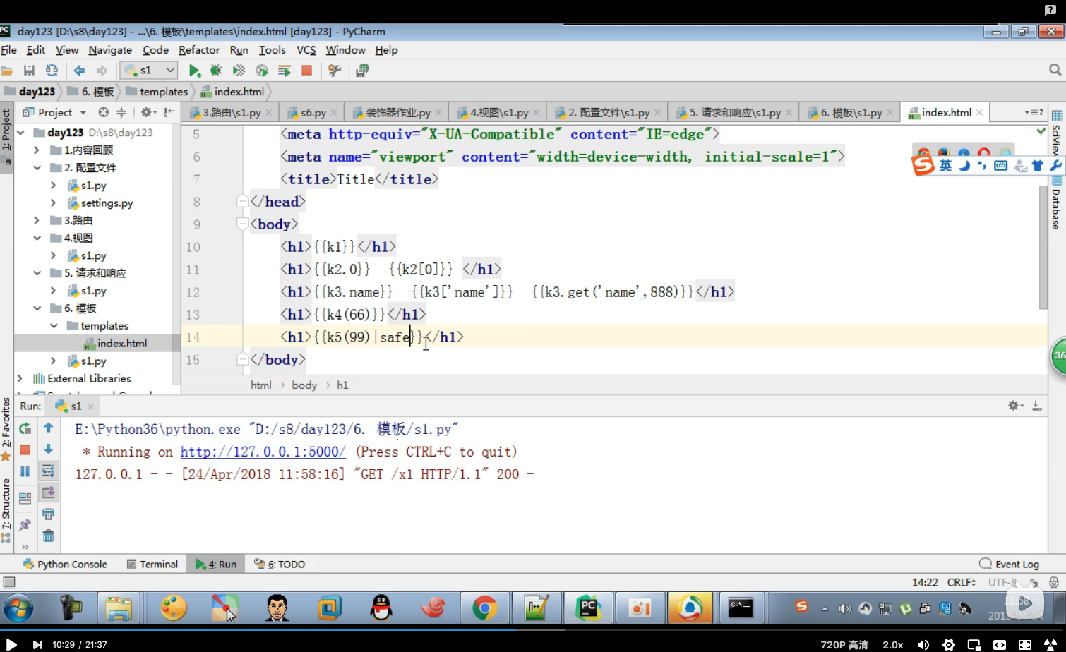Screen dimensions: 1066x652
Task: Open the VCS menu
Action: (306, 50)
